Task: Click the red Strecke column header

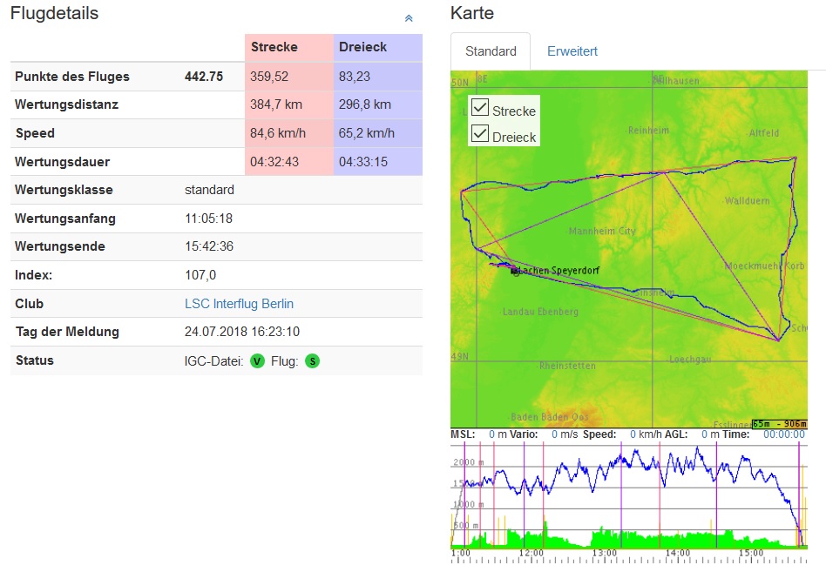Action: [x=289, y=47]
